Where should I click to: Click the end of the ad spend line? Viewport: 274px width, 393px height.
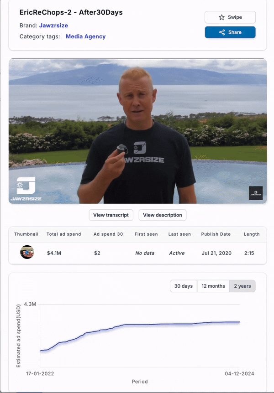[239, 322]
